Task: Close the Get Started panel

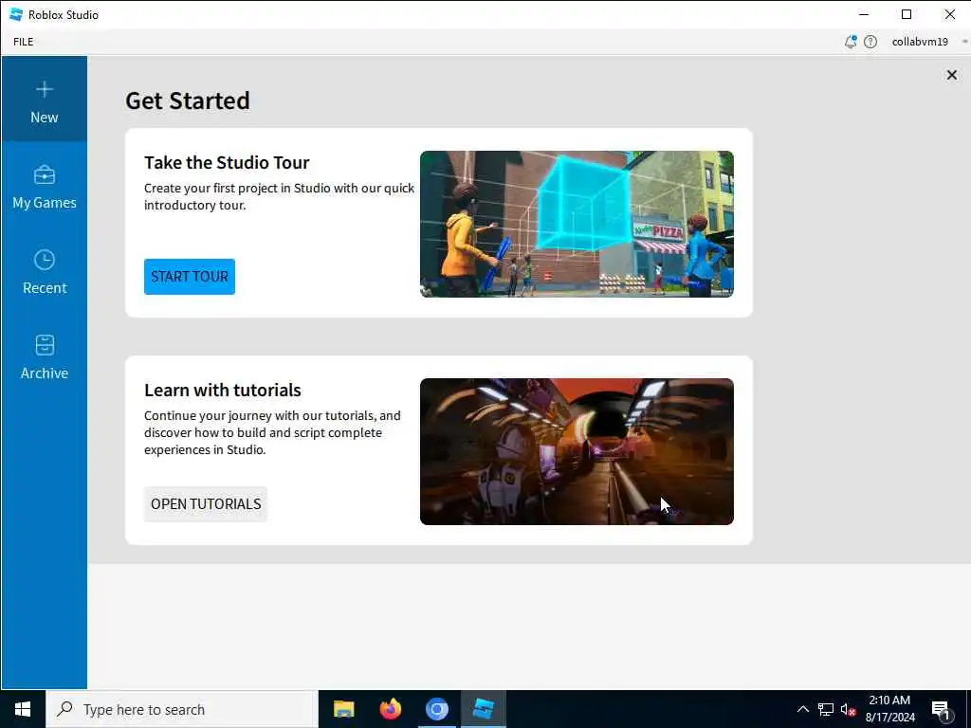Action: 952,75
